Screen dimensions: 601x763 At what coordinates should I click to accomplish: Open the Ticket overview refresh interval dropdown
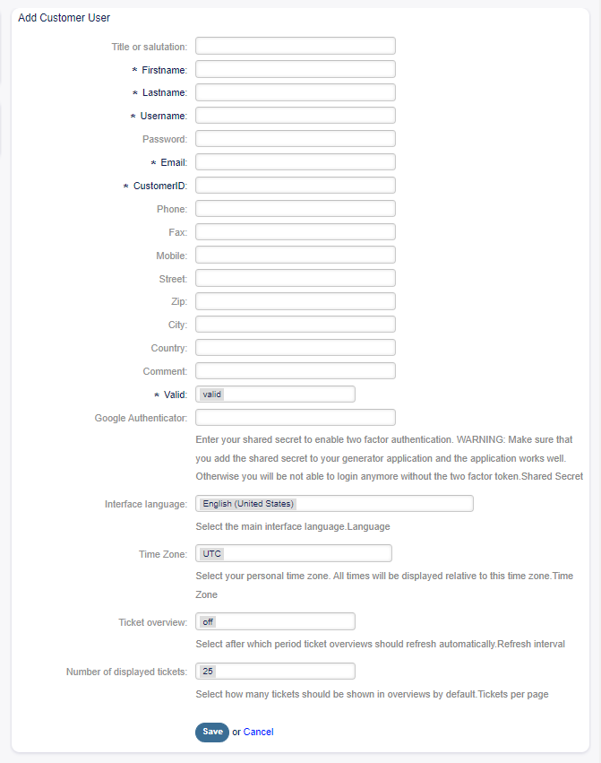[x=274, y=620]
